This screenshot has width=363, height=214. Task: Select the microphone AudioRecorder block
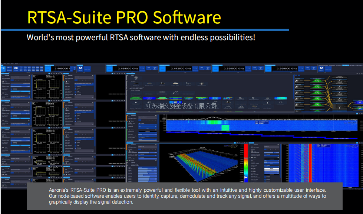pyautogui.click(x=267, y=99)
